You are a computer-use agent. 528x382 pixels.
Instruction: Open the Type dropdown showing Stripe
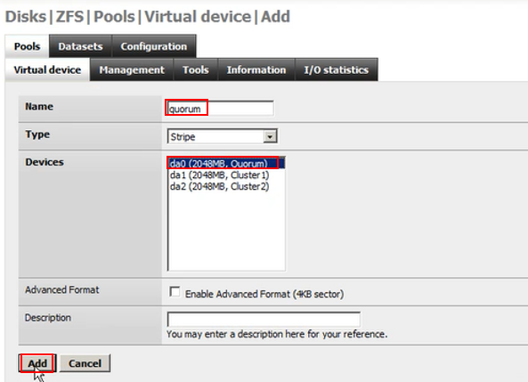coord(223,136)
